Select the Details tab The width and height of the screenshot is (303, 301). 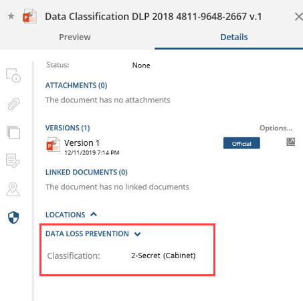(x=234, y=37)
